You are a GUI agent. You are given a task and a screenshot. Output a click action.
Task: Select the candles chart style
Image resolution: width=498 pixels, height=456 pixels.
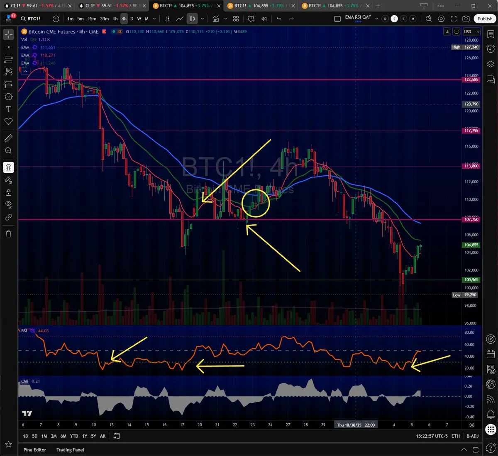192,19
